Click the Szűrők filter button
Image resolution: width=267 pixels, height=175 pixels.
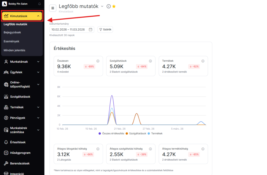(x=105, y=29)
